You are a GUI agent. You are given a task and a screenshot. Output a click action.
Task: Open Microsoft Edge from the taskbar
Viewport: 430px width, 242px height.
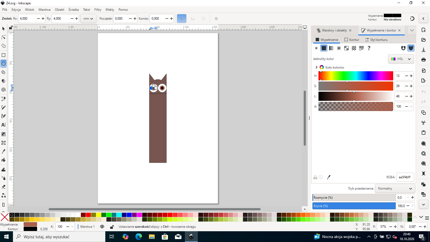(139, 237)
